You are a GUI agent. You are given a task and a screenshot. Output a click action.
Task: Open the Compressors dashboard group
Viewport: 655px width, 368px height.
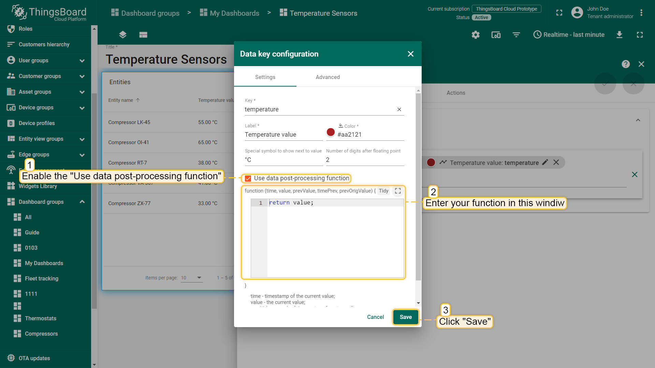coord(46,334)
